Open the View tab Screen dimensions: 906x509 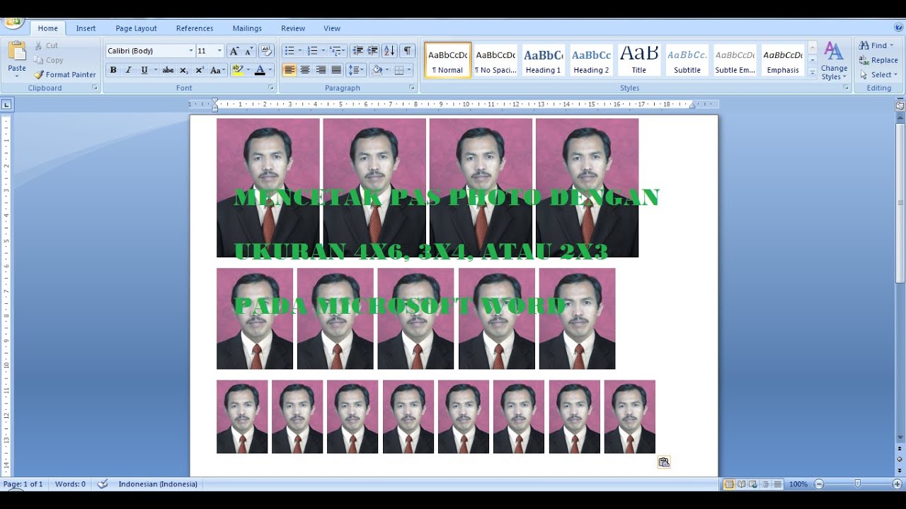(x=332, y=28)
